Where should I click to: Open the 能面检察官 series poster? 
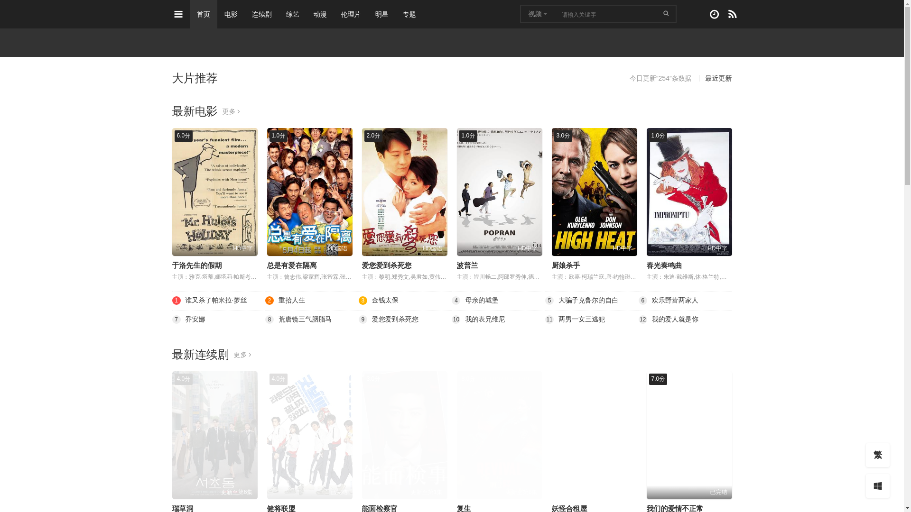(405, 435)
